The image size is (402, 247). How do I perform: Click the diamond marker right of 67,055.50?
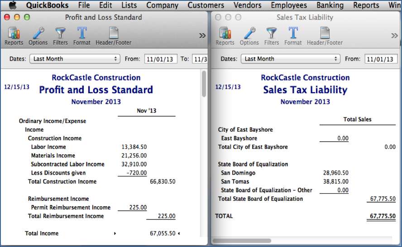179,233
